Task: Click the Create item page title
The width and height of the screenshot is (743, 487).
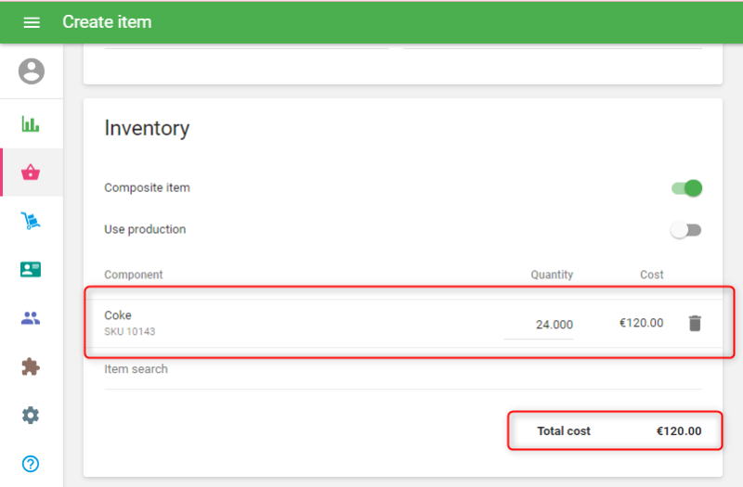Action: coord(107,22)
